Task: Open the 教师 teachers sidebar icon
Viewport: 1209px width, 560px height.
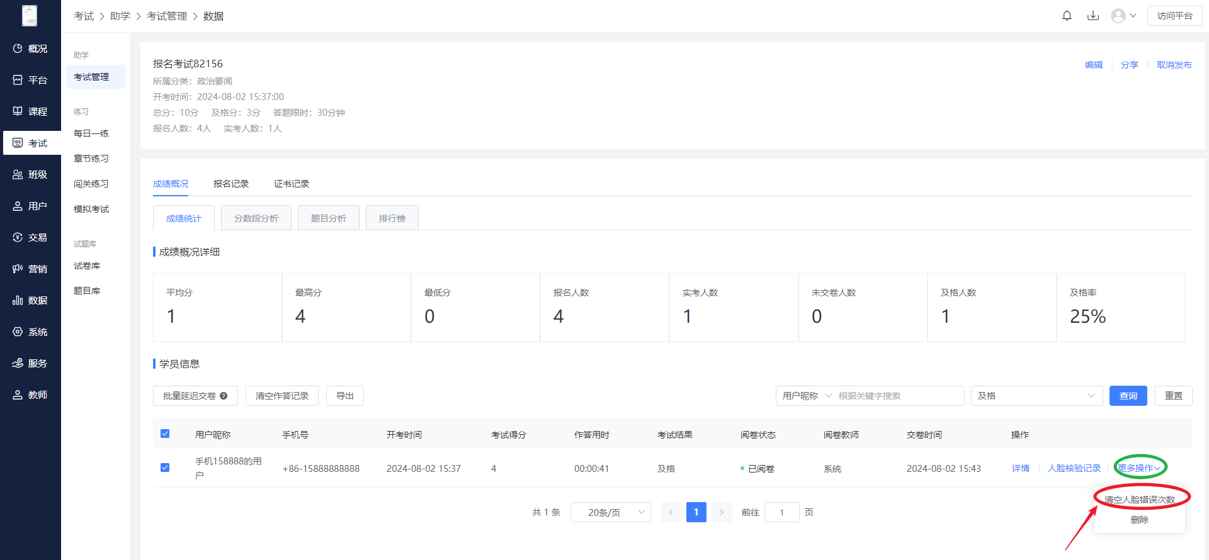Action: (x=18, y=395)
